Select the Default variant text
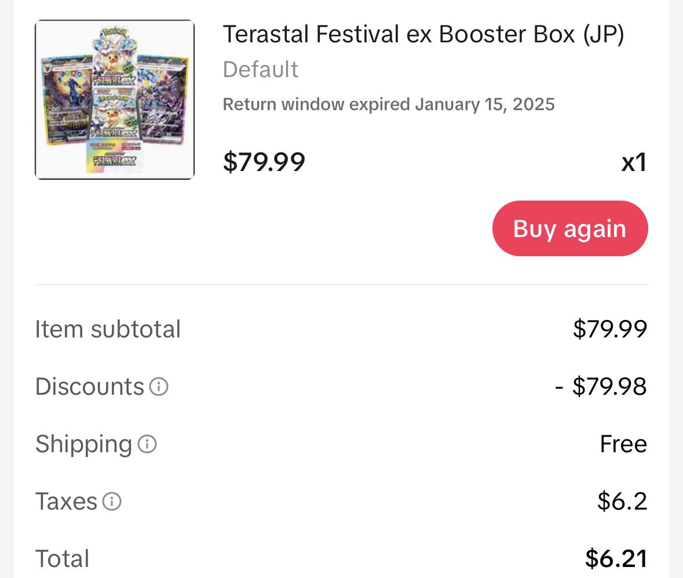 pyautogui.click(x=261, y=70)
